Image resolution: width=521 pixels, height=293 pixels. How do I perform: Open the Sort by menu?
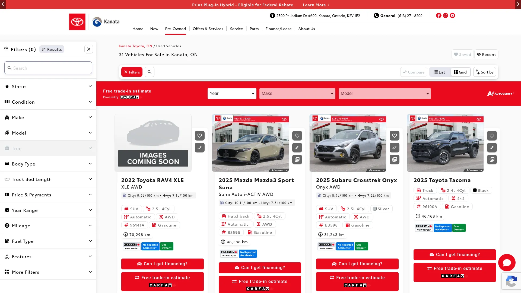(x=485, y=72)
